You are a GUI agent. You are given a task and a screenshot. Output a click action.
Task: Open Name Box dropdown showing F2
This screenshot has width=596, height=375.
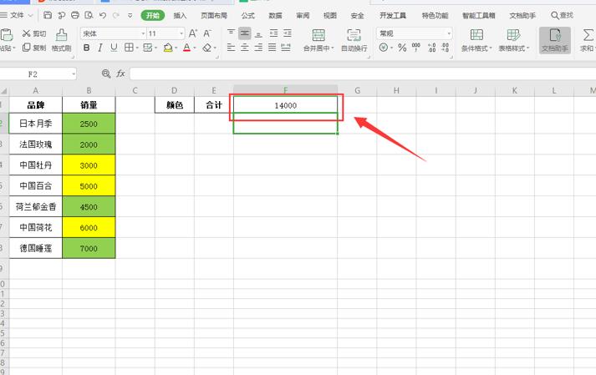point(74,74)
